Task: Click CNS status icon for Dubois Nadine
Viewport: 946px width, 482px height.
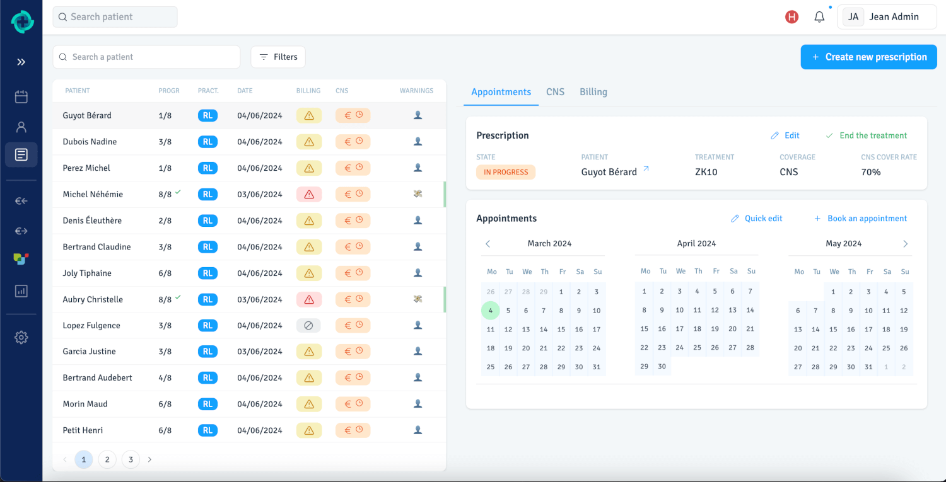Action: pyautogui.click(x=353, y=142)
